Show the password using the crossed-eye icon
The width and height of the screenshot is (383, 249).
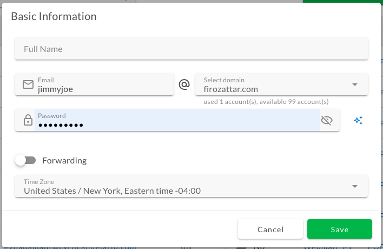click(326, 120)
